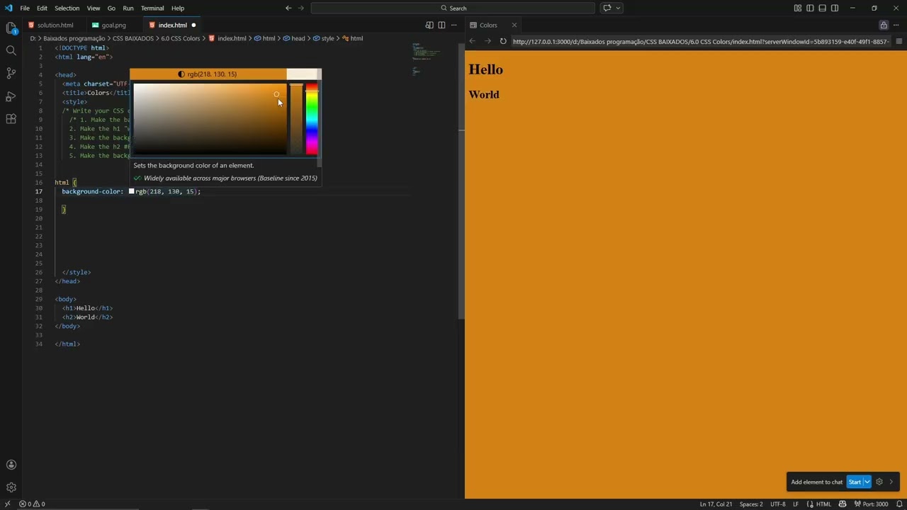Image resolution: width=907 pixels, height=510 pixels.
Task: Click the inline color swatch on line 17
Action: click(131, 191)
